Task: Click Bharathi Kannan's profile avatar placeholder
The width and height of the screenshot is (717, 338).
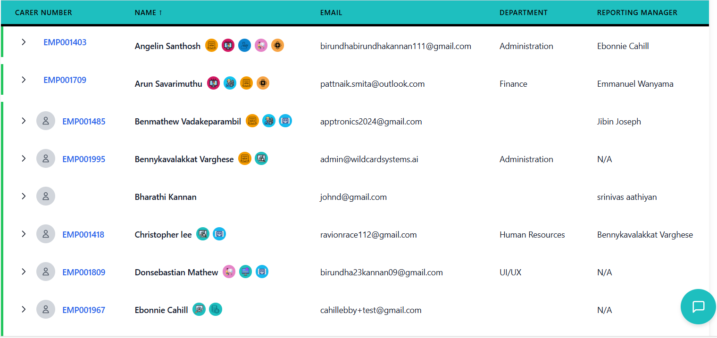Action: [46, 197]
